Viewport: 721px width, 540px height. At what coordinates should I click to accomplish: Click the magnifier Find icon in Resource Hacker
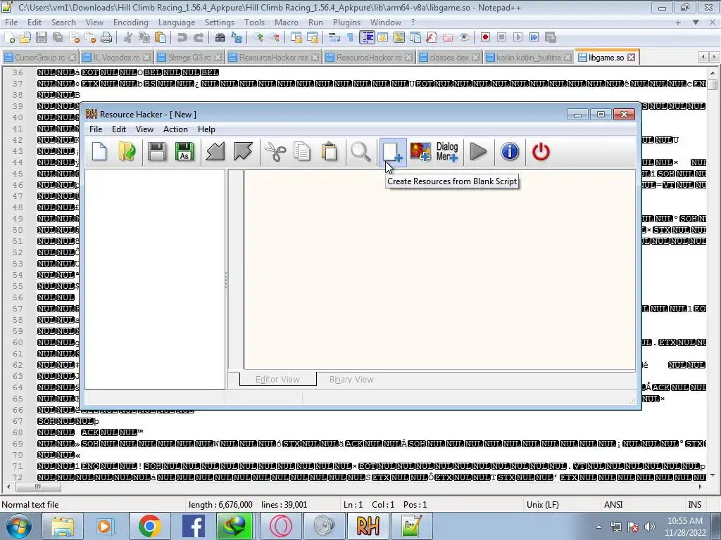click(360, 152)
